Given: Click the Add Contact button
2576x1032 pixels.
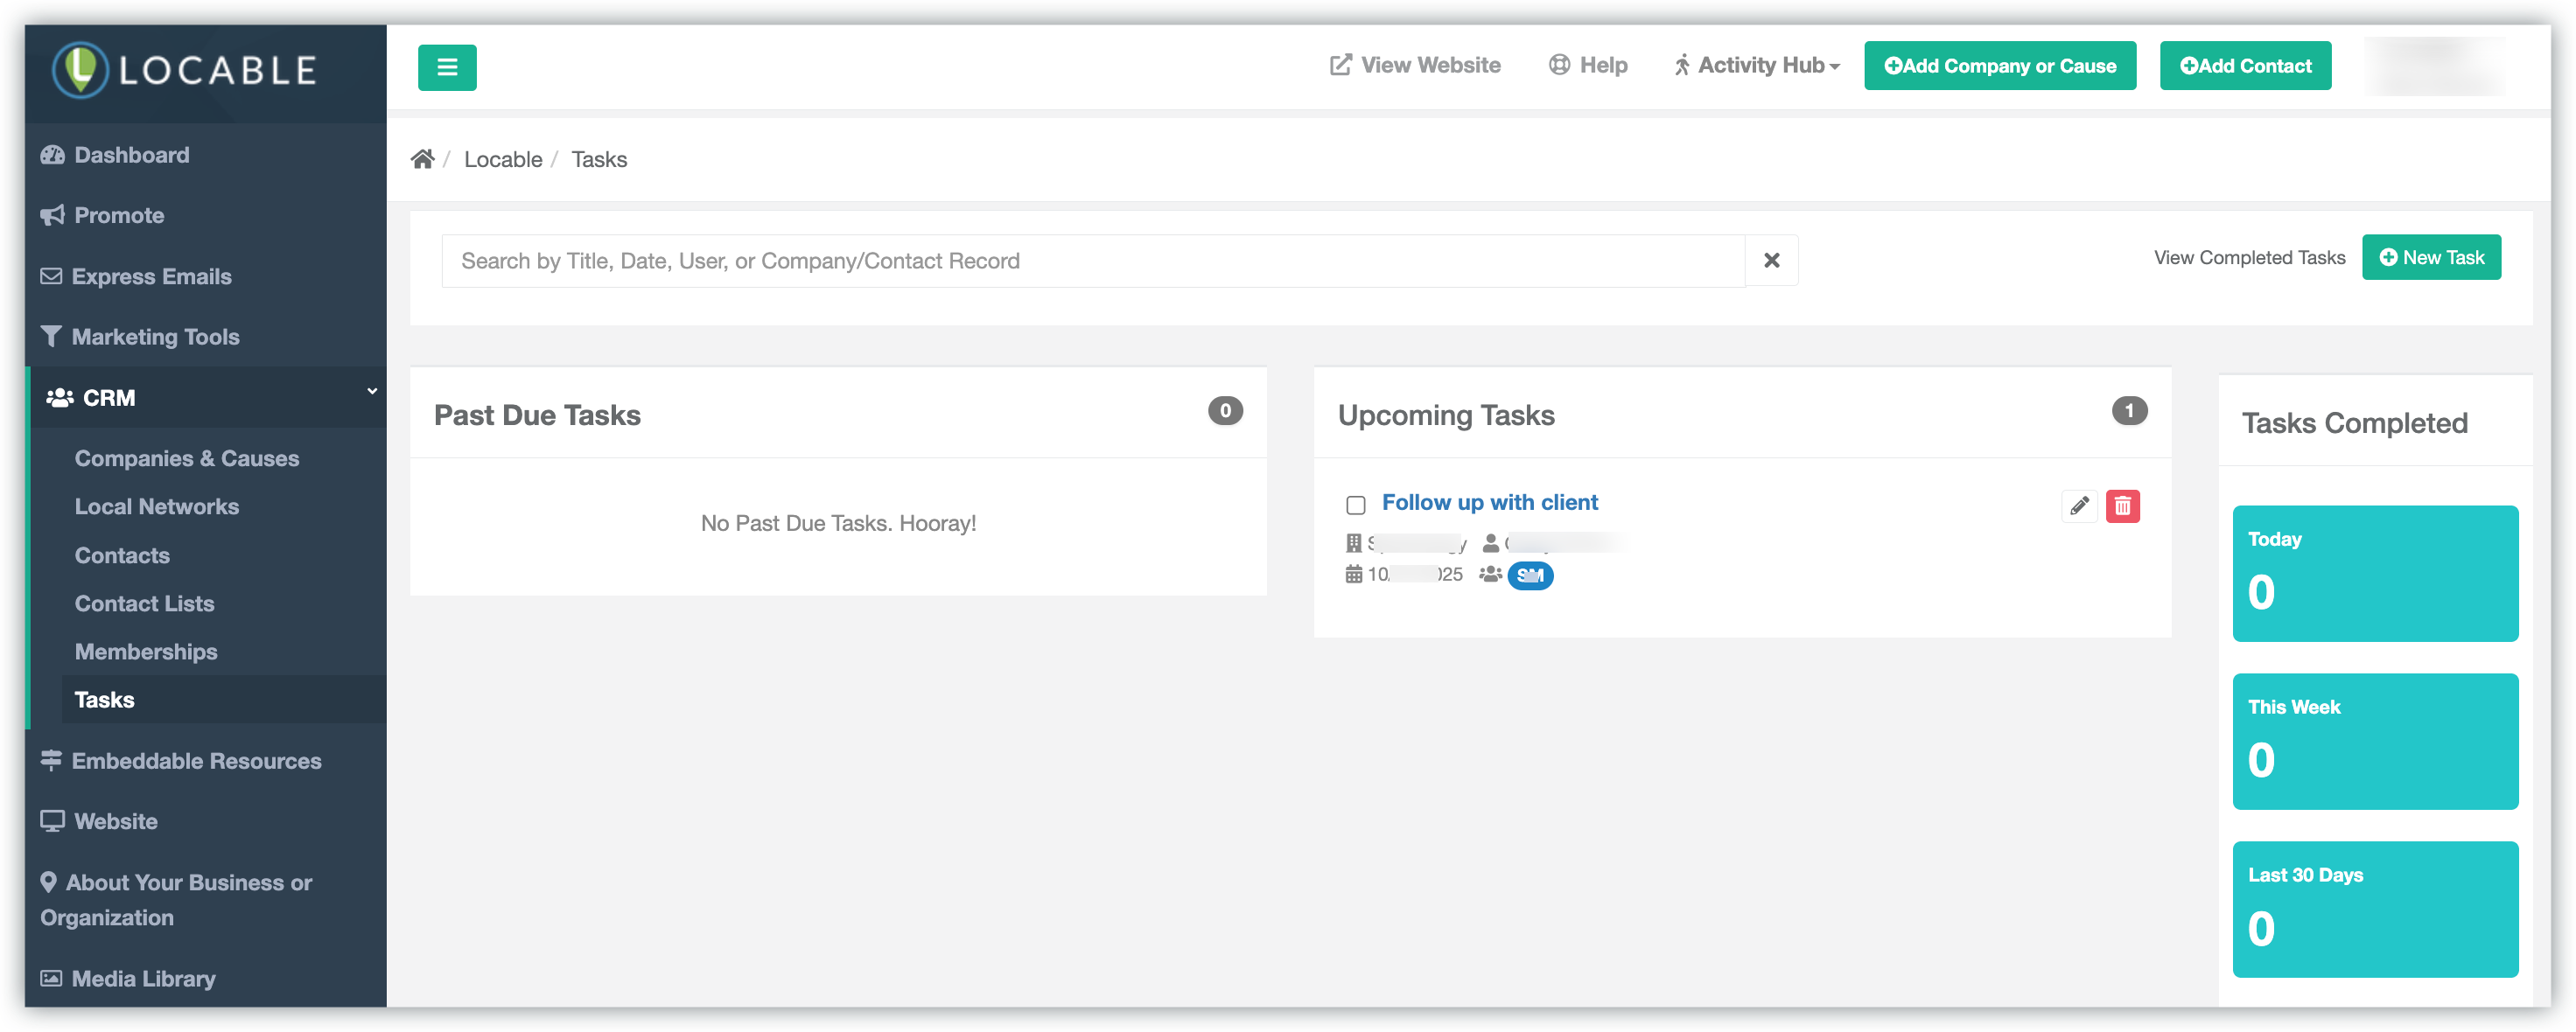Looking at the screenshot, I should tap(2244, 66).
